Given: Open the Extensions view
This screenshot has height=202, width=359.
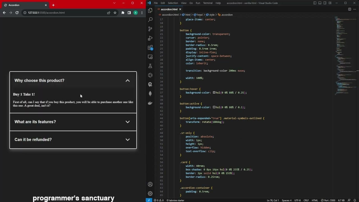Looking at the screenshot, I should click(x=150, y=47).
